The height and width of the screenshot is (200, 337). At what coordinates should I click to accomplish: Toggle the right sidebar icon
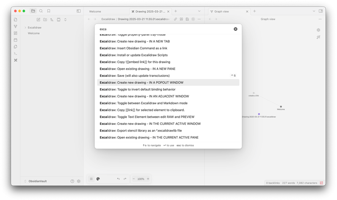click(x=321, y=11)
